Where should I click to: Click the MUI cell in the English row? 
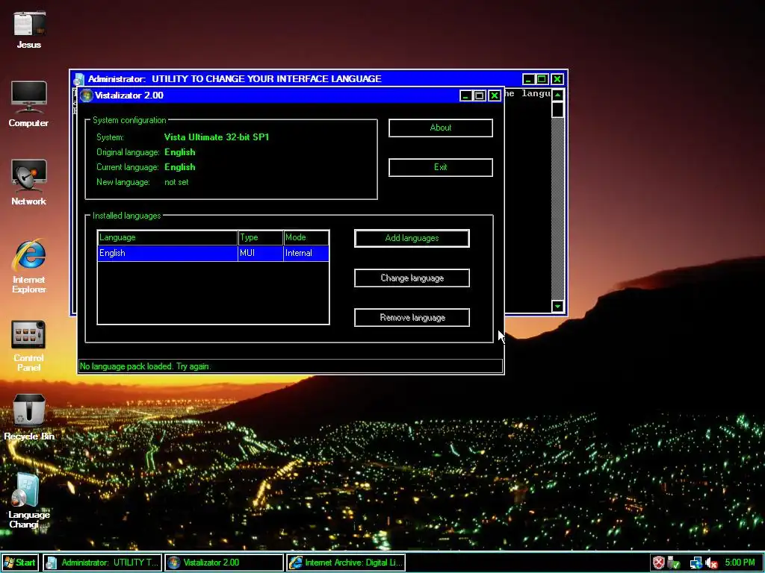click(261, 254)
